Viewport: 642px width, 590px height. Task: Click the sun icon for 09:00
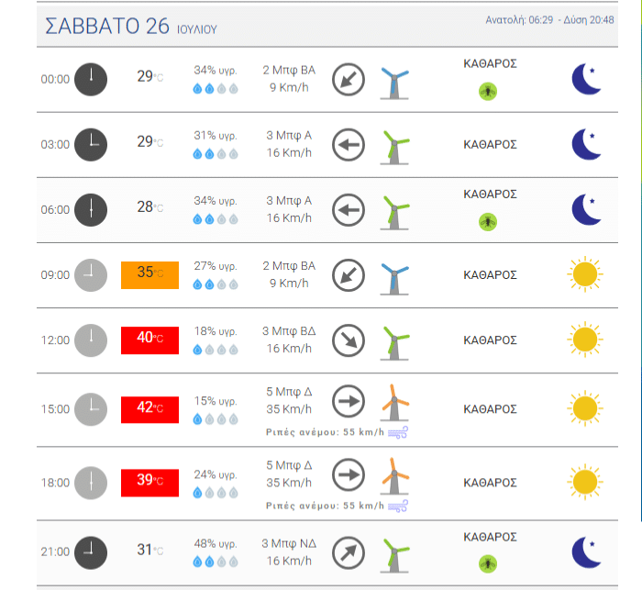585,274
